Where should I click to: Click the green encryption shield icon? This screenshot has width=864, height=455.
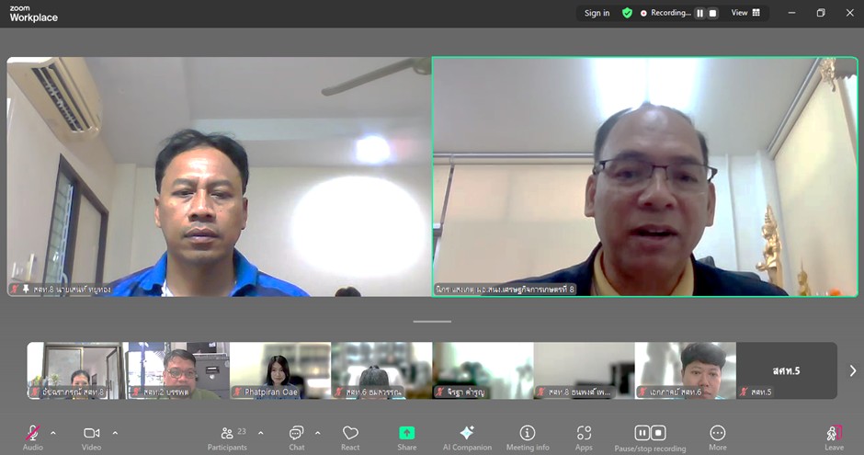627,13
